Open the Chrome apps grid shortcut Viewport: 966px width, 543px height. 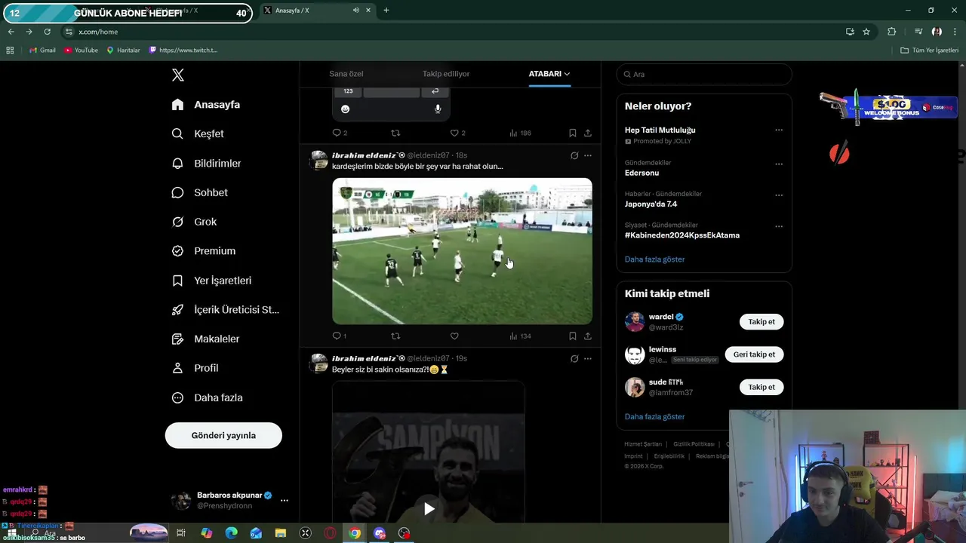click(10, 50)
